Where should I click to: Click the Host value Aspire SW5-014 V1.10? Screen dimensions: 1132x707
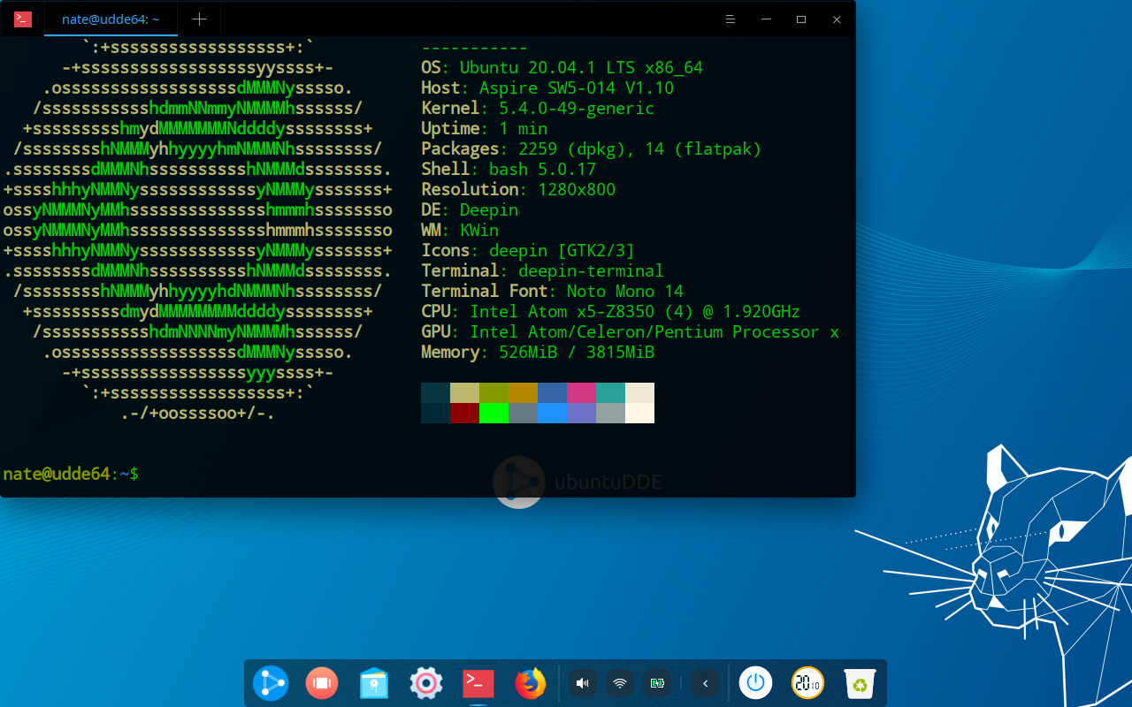(577, 87)
